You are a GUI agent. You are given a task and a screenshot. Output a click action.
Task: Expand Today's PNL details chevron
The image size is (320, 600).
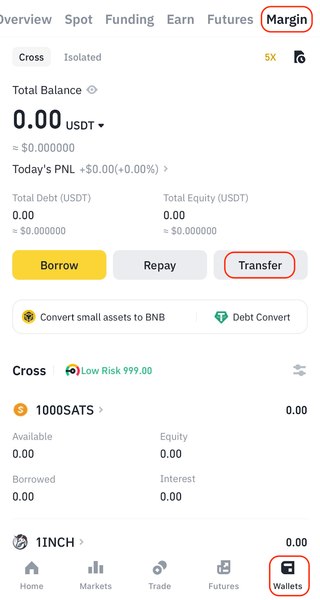(166, 169)
